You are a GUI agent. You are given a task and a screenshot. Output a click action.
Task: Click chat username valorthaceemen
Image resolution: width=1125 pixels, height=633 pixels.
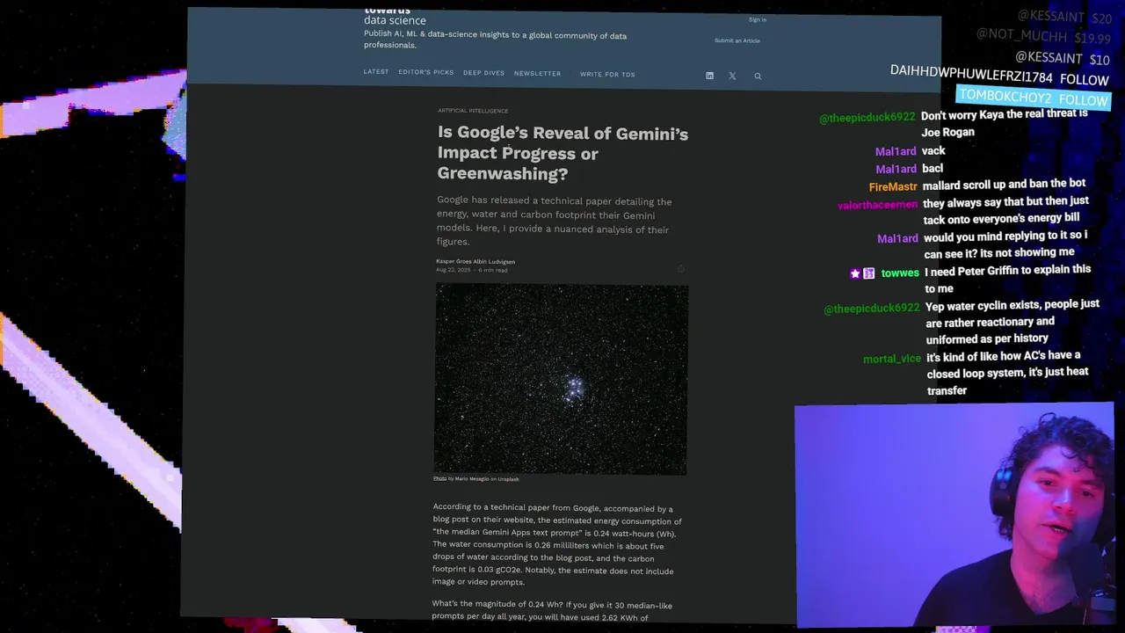pos(877,205)
